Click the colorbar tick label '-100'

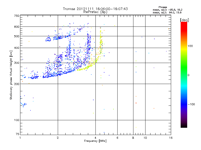click(191, 104)
